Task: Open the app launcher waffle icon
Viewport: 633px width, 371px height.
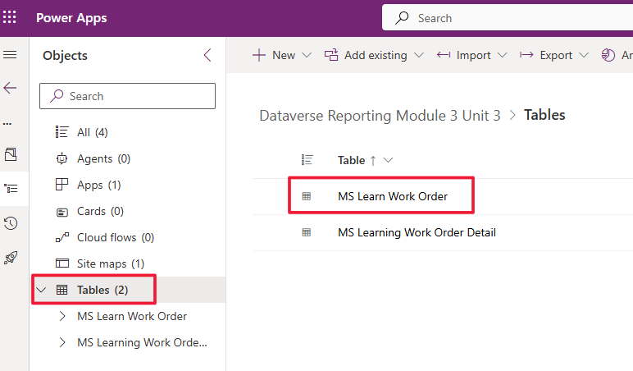Action: tap(10, 17)
